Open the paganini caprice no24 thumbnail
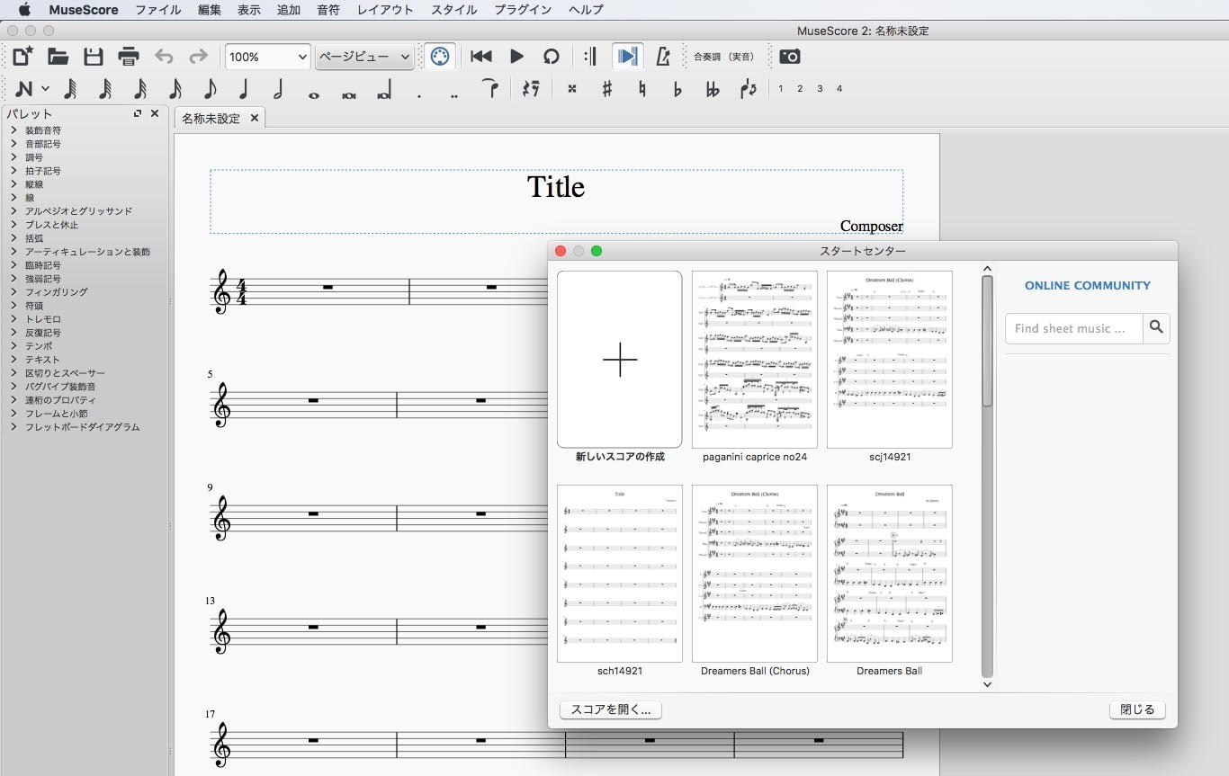The height and width of the screenshot is (776, 1229). 754,360
